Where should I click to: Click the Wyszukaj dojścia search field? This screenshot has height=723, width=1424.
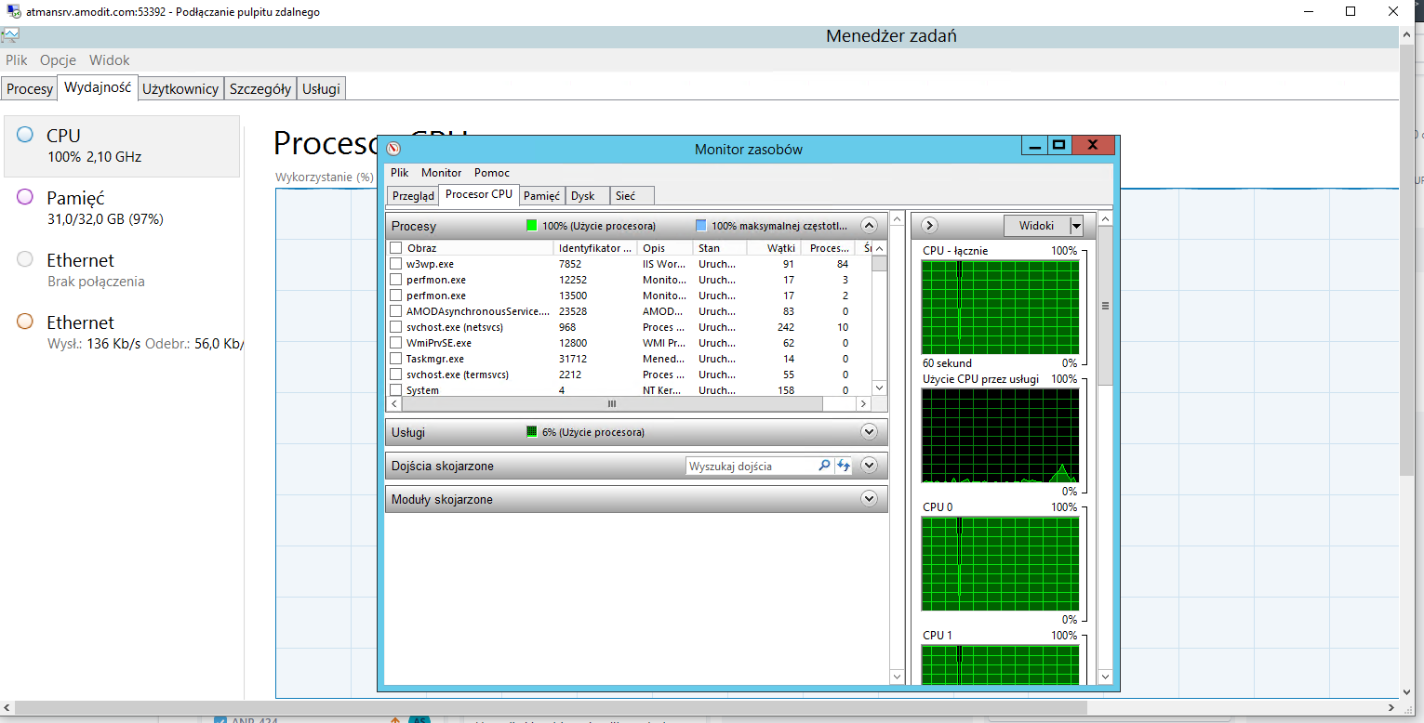pyautogui.click(x=752, y=466)
